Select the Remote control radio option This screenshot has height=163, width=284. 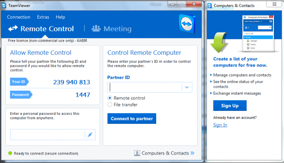click(x=110, y=98)
